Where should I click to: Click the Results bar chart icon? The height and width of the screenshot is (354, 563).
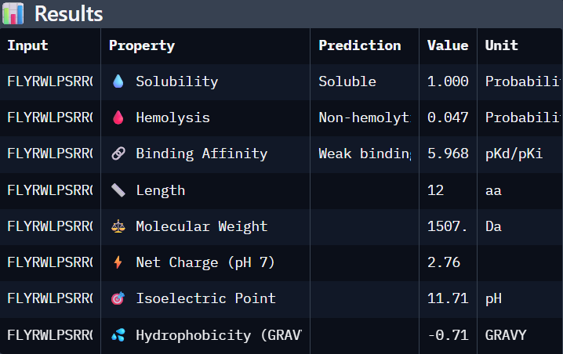pos(13,13)
